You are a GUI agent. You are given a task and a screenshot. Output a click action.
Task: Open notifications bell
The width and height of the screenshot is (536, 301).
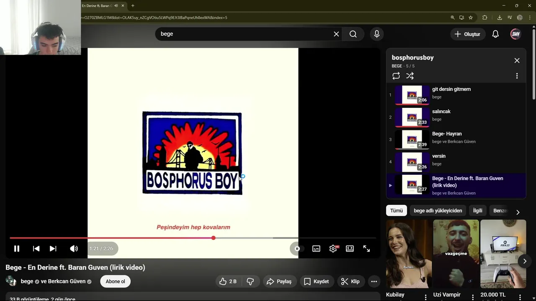pyautogui.click(x=495, y=34)
